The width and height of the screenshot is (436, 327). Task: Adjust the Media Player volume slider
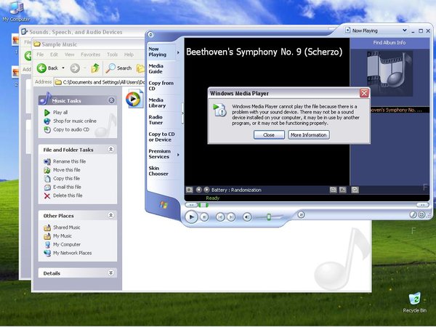click(x=269, y=217)
